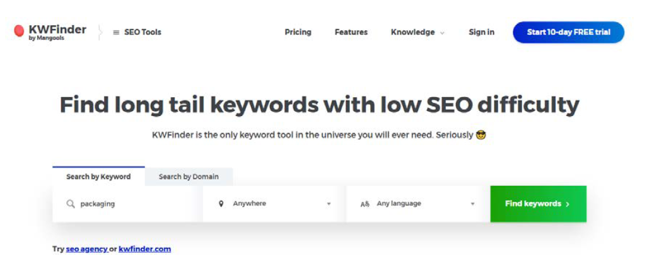Click the Find keywords button
This screenshot has height=268, width=659.
[x=539, y=204]
